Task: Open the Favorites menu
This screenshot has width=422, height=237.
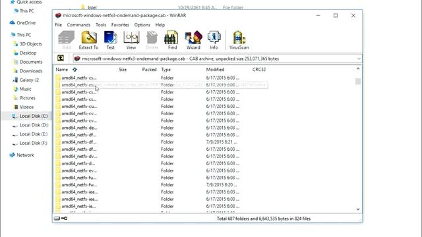Action: pos(120,25)
